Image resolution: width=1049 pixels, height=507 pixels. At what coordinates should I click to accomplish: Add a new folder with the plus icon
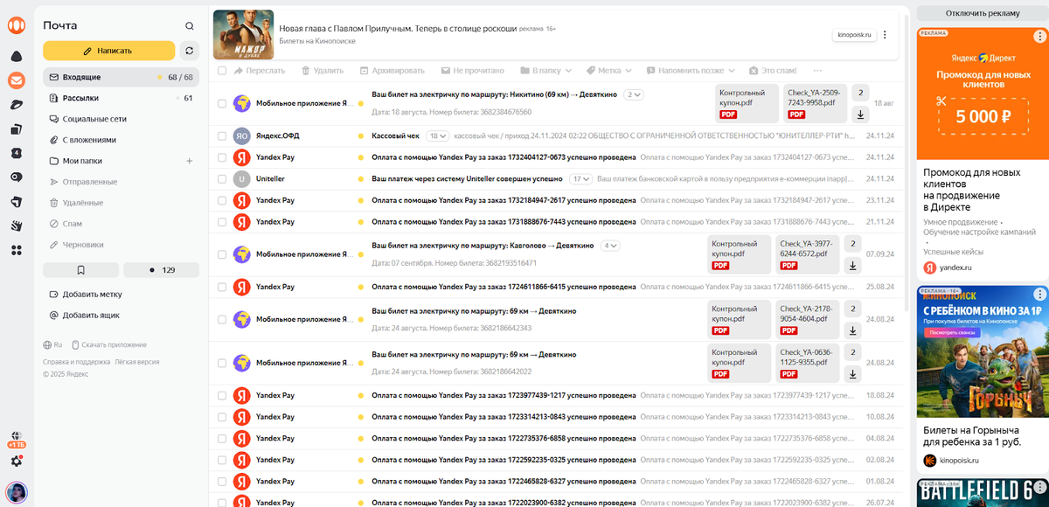pos(189,161)
